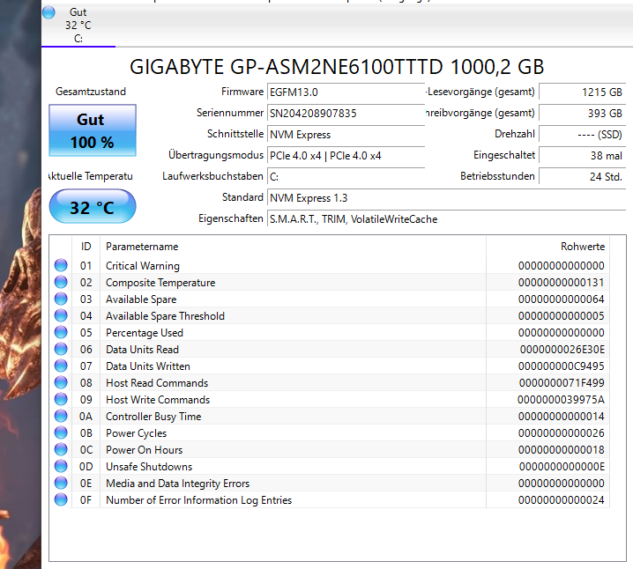Click the status orb for Host Read Commands

coord(61,382)
